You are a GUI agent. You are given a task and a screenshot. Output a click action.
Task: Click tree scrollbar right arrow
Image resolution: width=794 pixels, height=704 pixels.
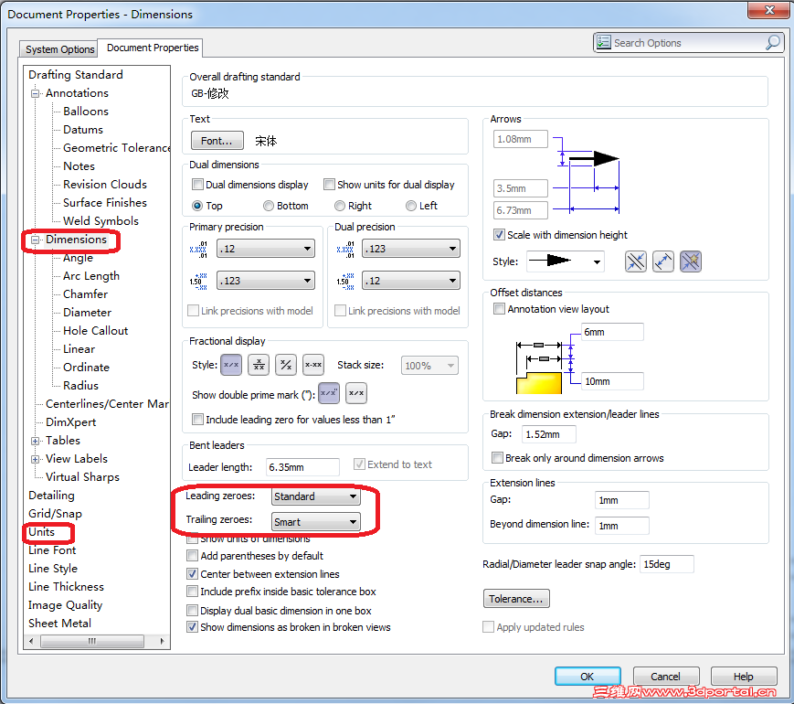(x=162, y=641)
